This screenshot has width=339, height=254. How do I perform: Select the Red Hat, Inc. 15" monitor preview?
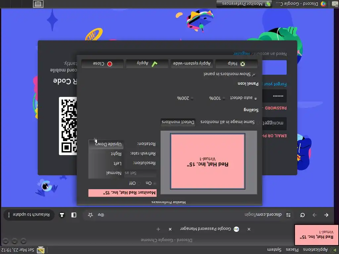point(208,161)
